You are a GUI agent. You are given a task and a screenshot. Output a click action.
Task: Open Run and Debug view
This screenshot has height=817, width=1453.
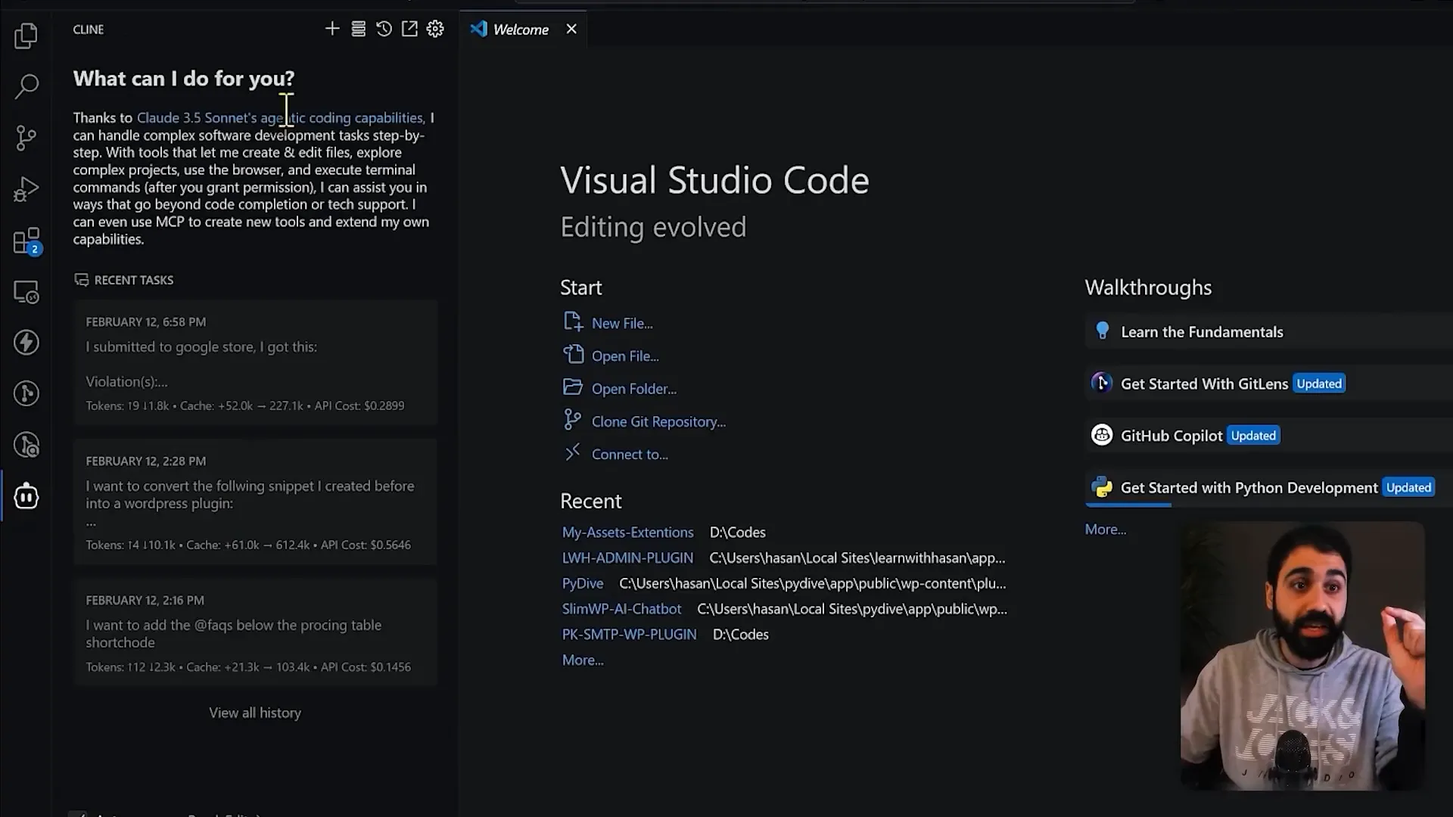tap(26, 189)
